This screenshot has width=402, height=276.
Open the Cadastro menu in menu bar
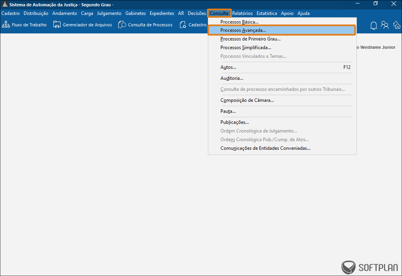pyautogui.click(x=11, y=13)
